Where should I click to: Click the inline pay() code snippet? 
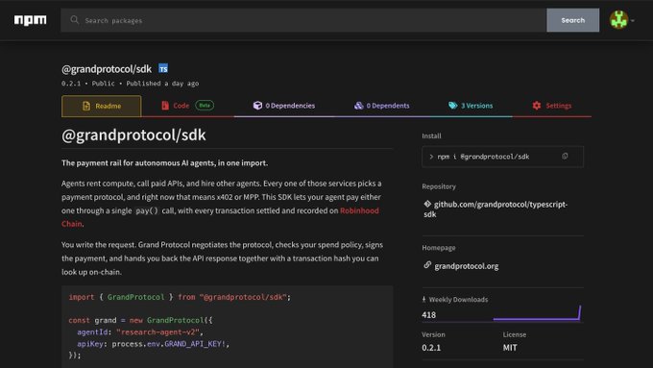[x=147, y=210]
